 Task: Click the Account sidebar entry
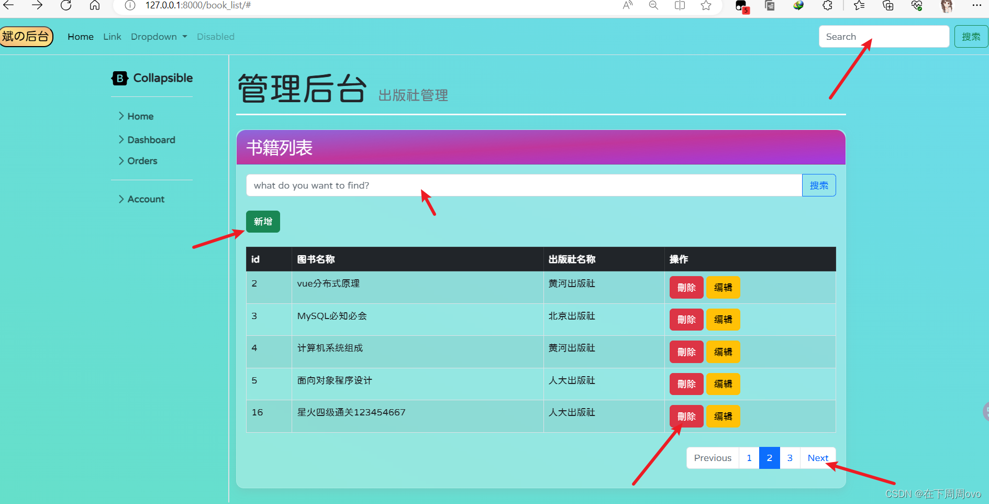pyautogui.click(x=145, y=199)
